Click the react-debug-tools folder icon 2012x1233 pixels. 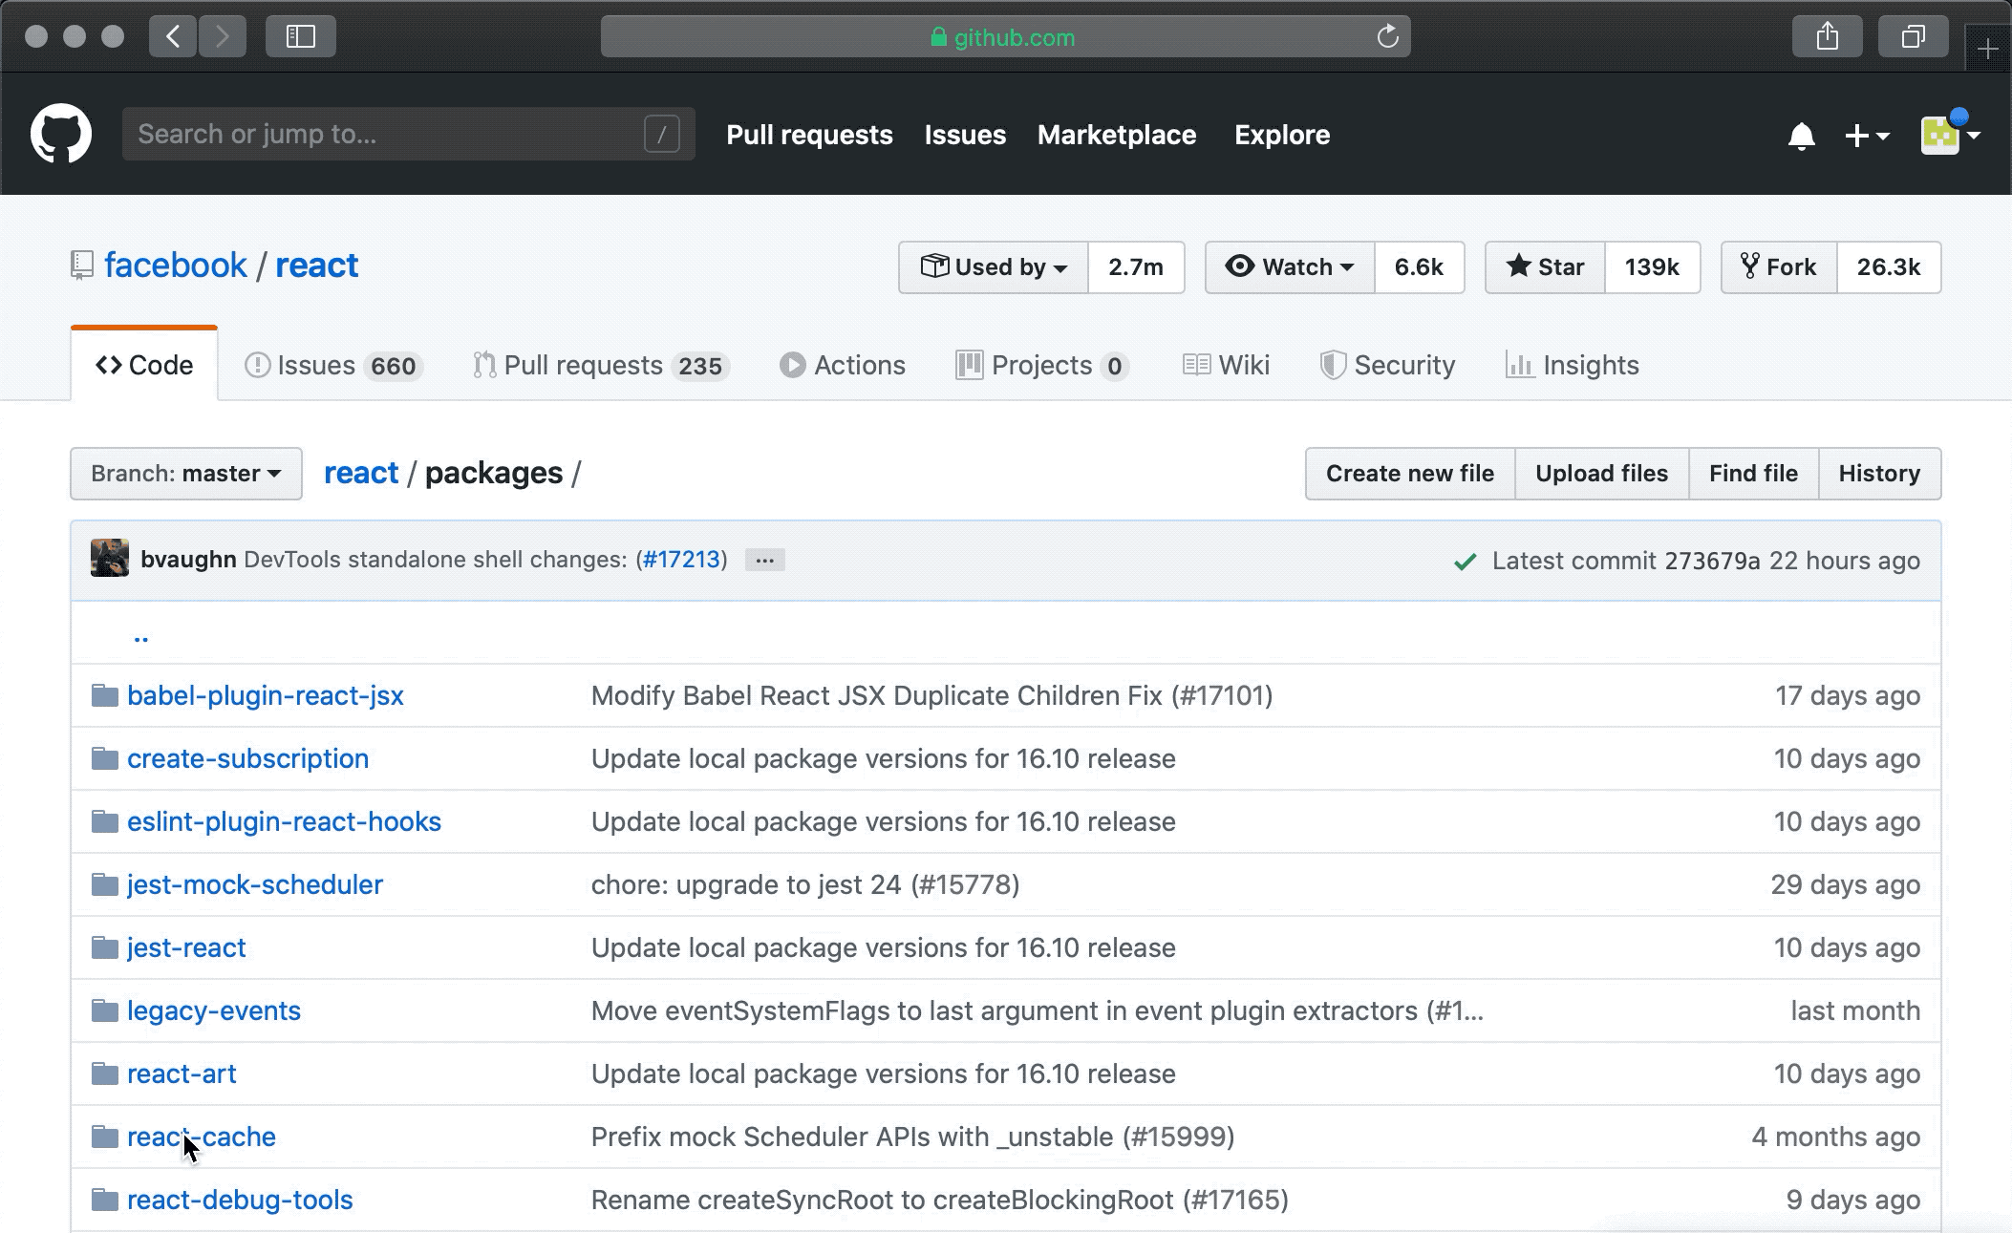click(x=105, y=1200)
